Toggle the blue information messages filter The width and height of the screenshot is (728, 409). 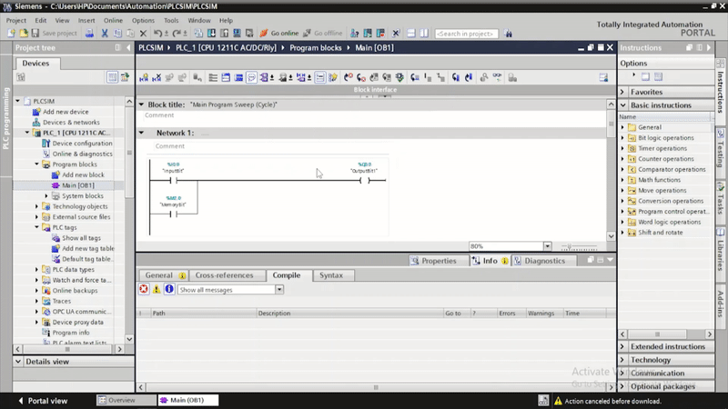(169, 289)
